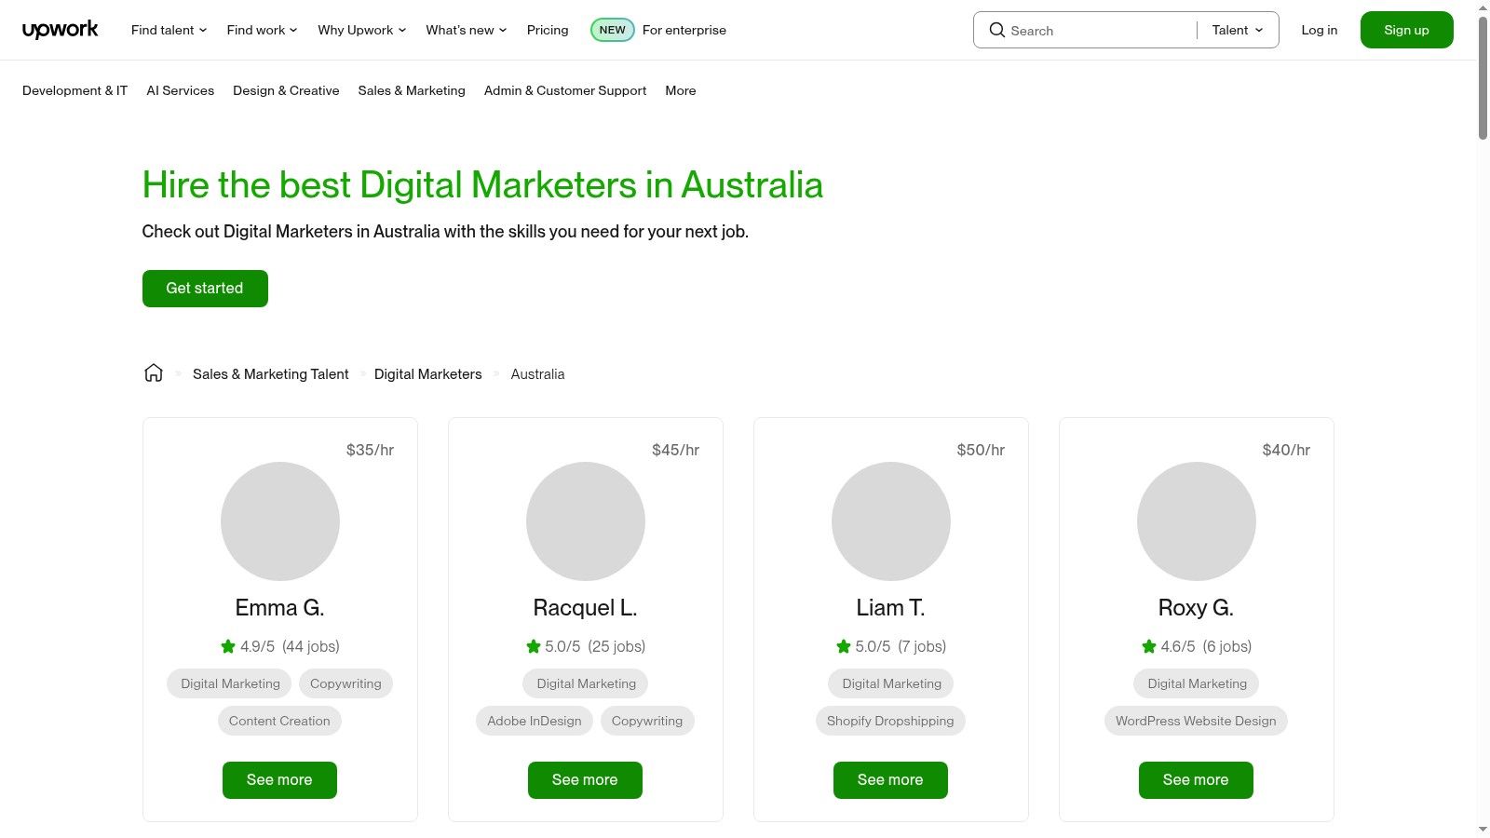Select Sales & Marketing category

pos(412,90)
